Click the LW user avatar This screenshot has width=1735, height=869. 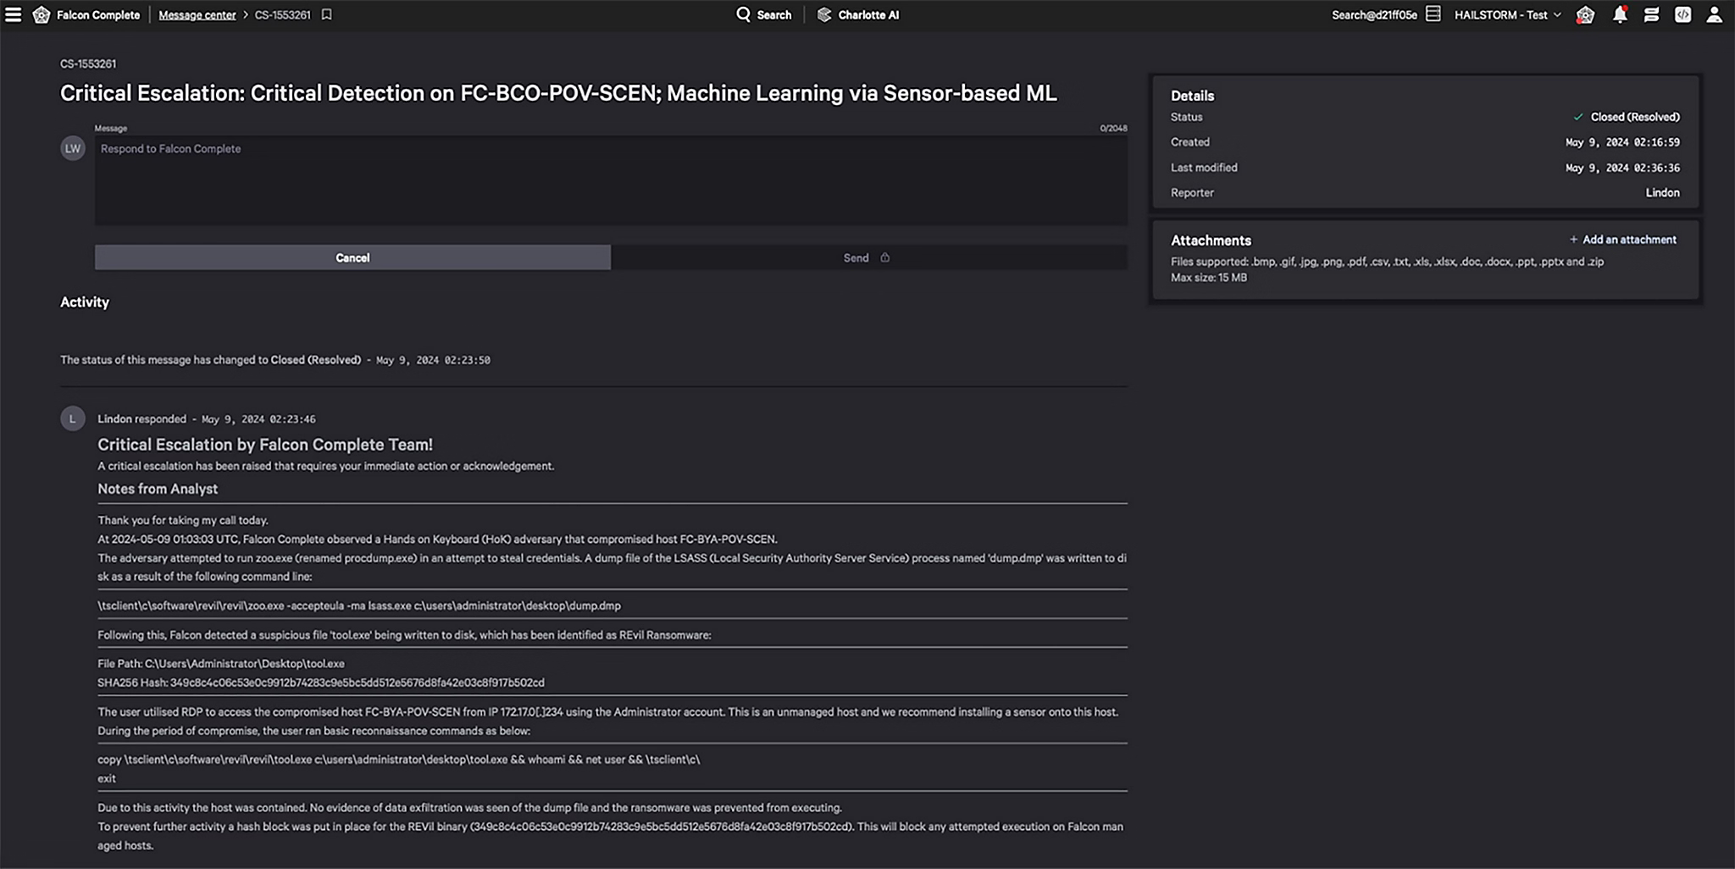coord(73,148)
